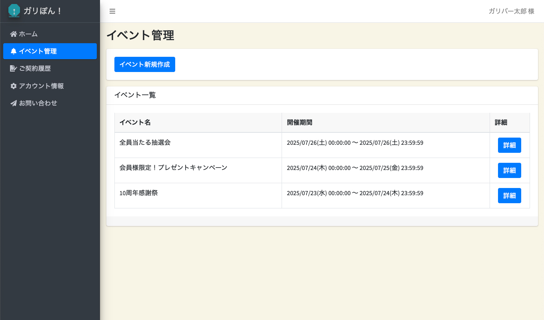
Task: Click the contract icon next to ご契約履歴
Action: click(13, 68)
